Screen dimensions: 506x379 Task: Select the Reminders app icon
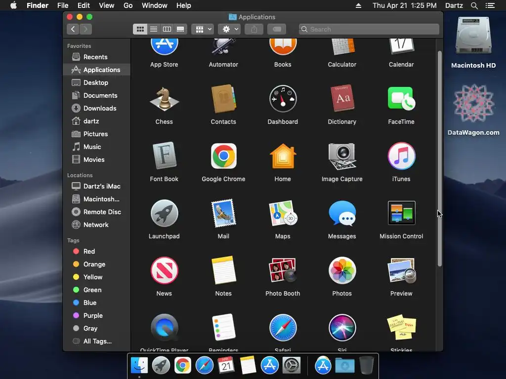tap(223, 328)
